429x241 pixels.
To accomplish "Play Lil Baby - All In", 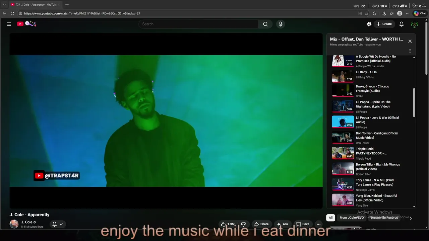I will point(371,75).
